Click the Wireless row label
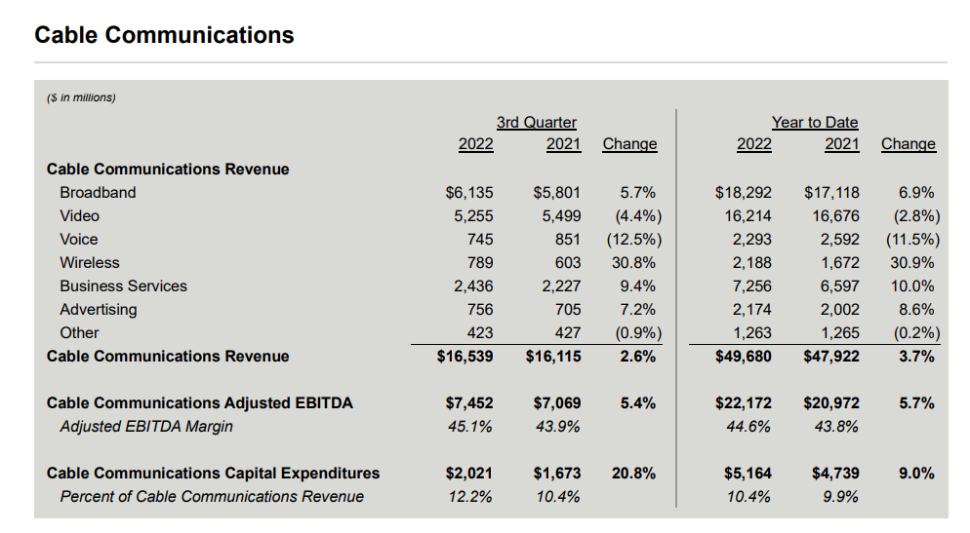Image resolution: width=970 pixels, height=533 pixels. pos(89,263)
